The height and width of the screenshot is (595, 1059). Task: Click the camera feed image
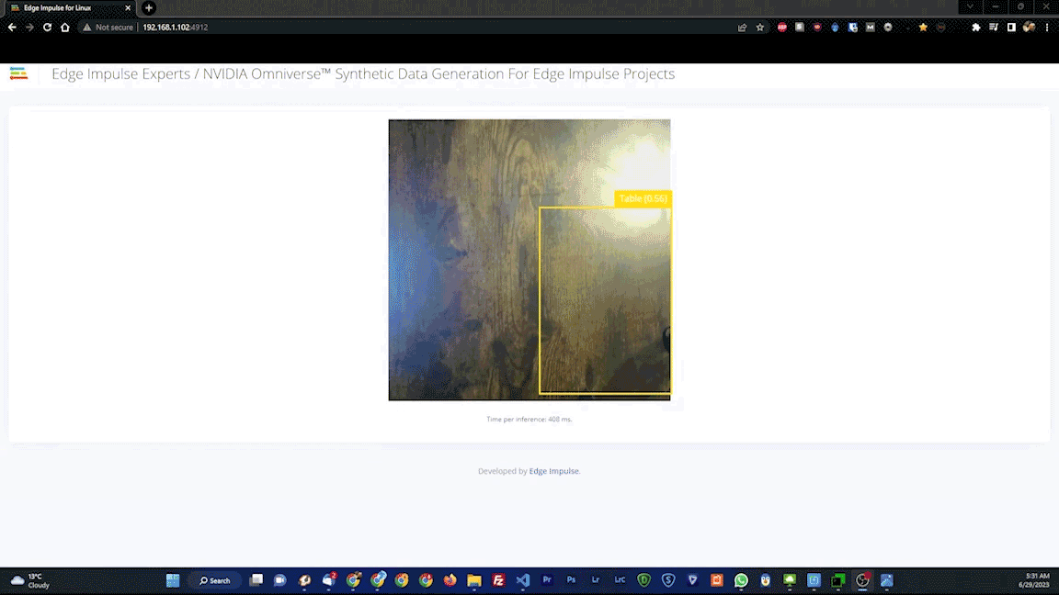(x=529, y=260)
